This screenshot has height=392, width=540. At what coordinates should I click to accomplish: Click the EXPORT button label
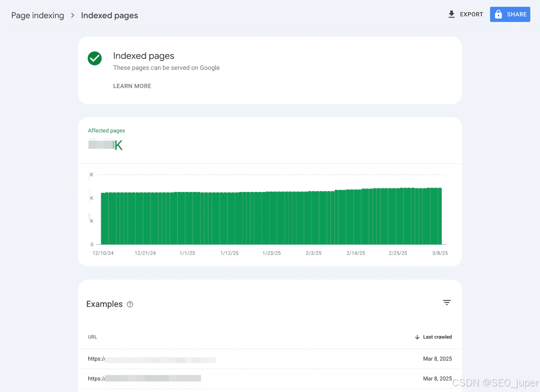tap(471, 14)
